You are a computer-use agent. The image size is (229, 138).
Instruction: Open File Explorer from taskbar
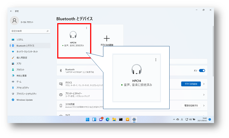point(114,119)
